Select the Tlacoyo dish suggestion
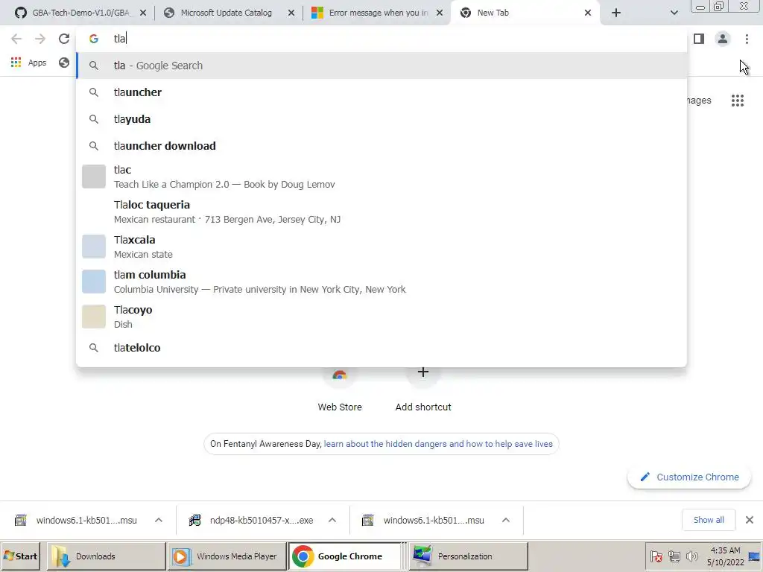763x572 pixels. [x=381, y=317]
